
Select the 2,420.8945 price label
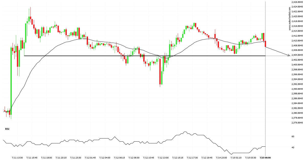coord(297,17)
